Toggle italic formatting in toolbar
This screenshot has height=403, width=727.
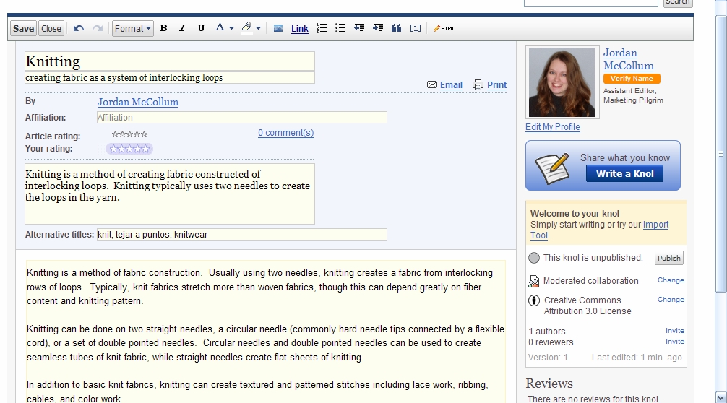point(182,29)
